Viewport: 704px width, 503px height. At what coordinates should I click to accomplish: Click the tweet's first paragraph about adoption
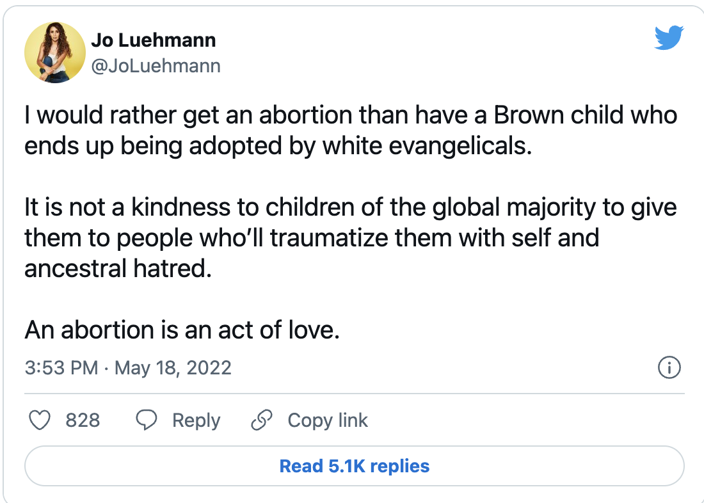[x=351, y=131]
